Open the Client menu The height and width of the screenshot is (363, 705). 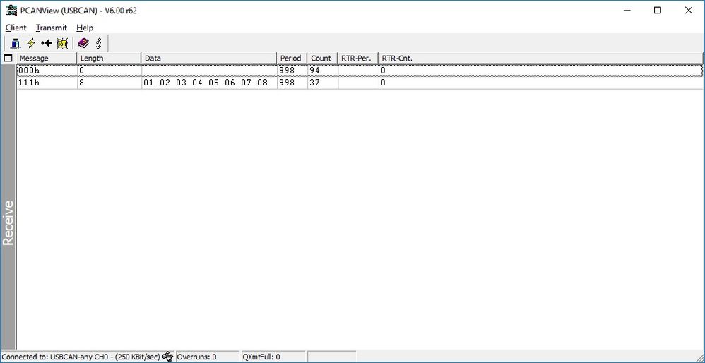point(16,28)
